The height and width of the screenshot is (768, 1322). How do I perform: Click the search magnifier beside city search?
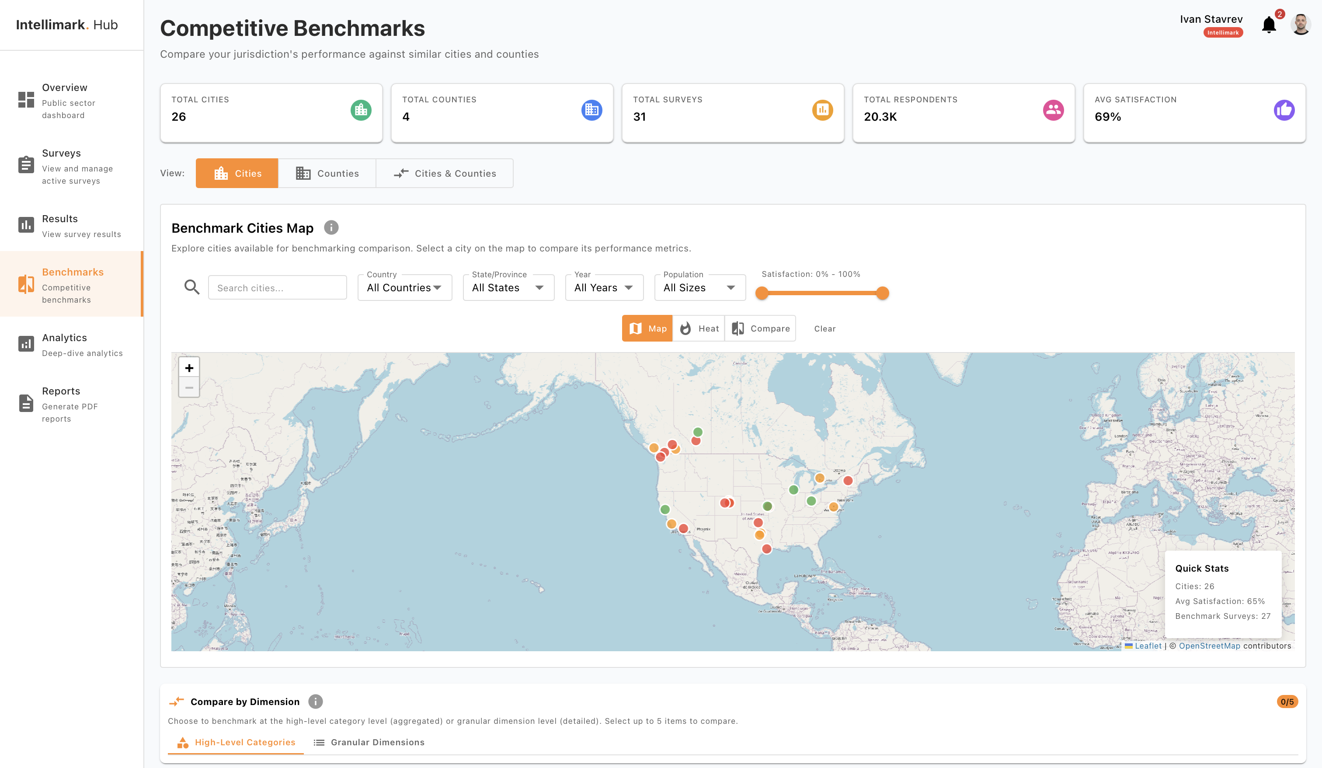(x=192, y=287)
